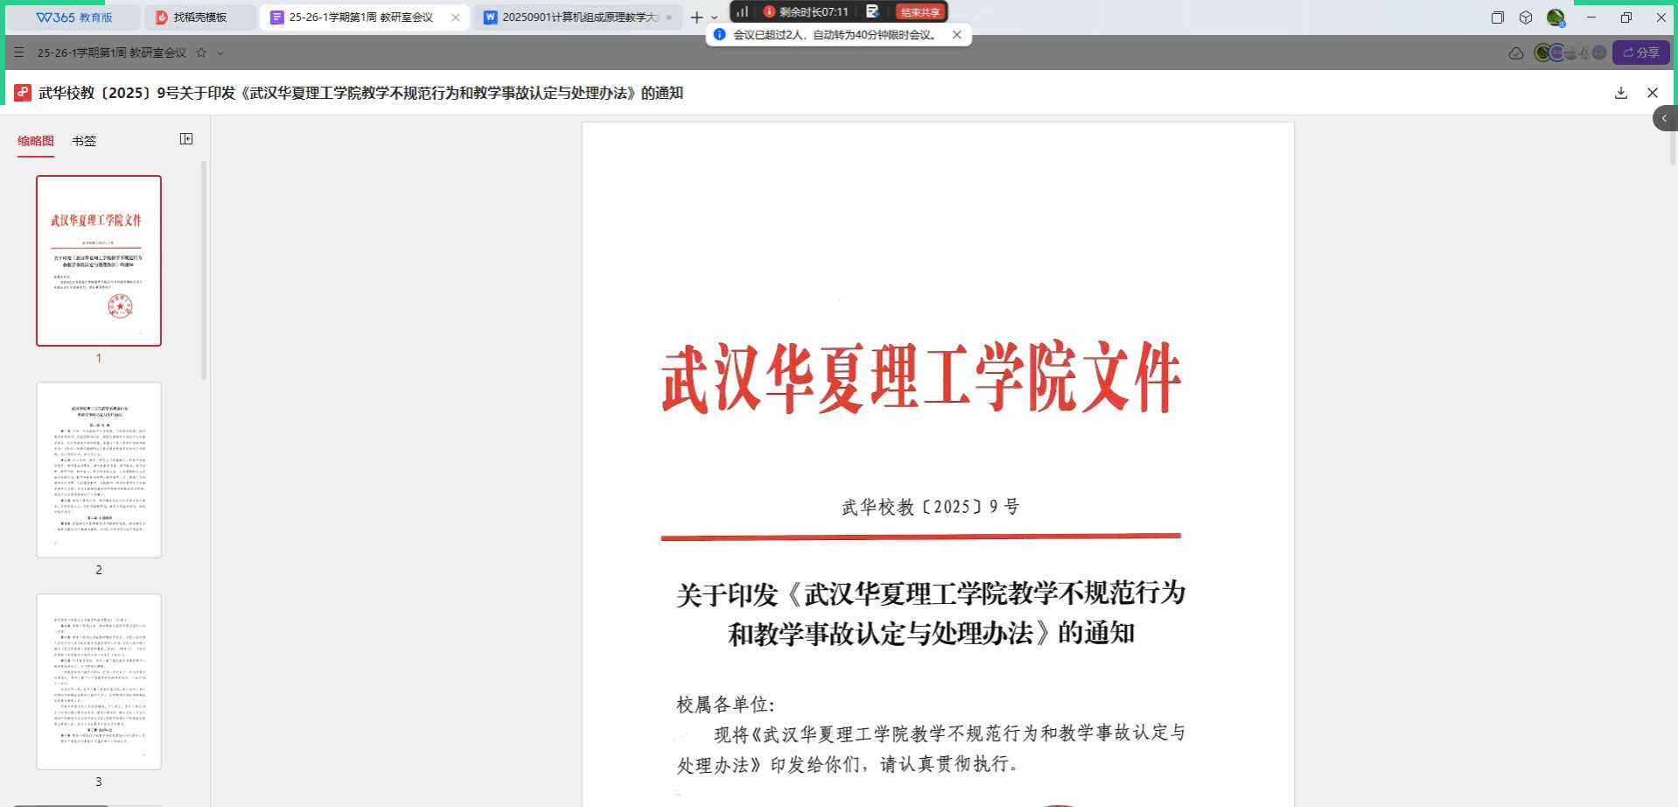
Task: Click the user profile avatar in title bar
Action: pyautogui.click(x=1555, y=18)
